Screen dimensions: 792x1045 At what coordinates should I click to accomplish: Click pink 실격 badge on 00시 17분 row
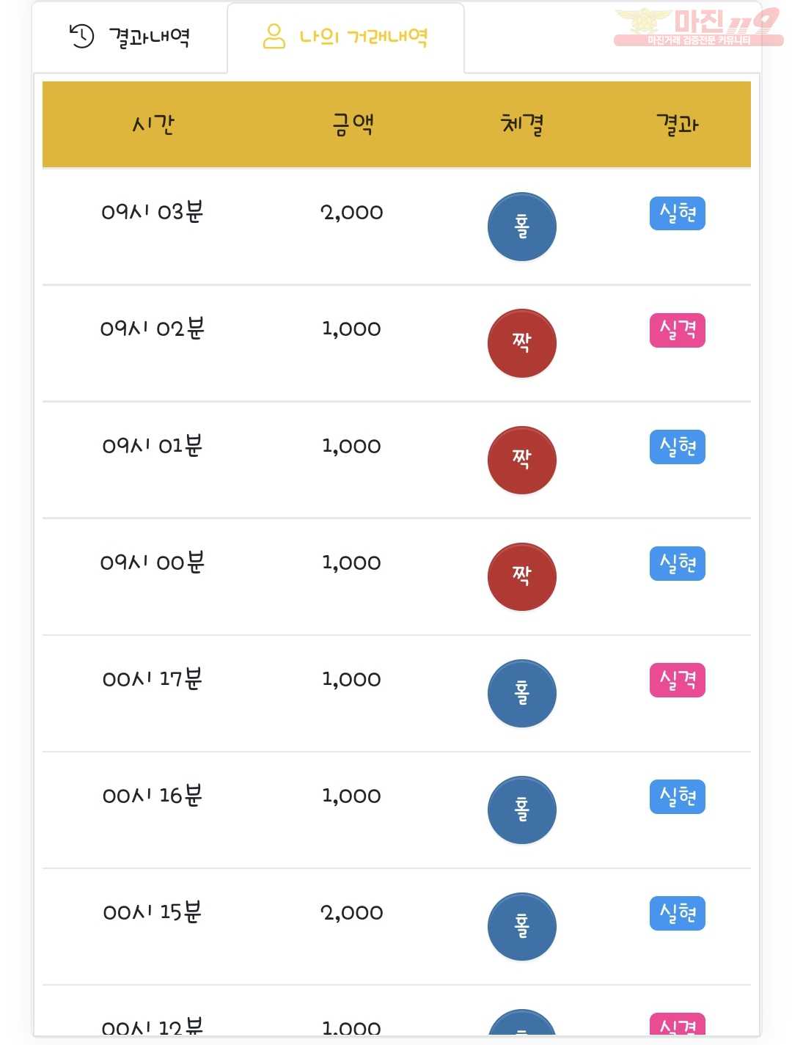coord(678,680)
